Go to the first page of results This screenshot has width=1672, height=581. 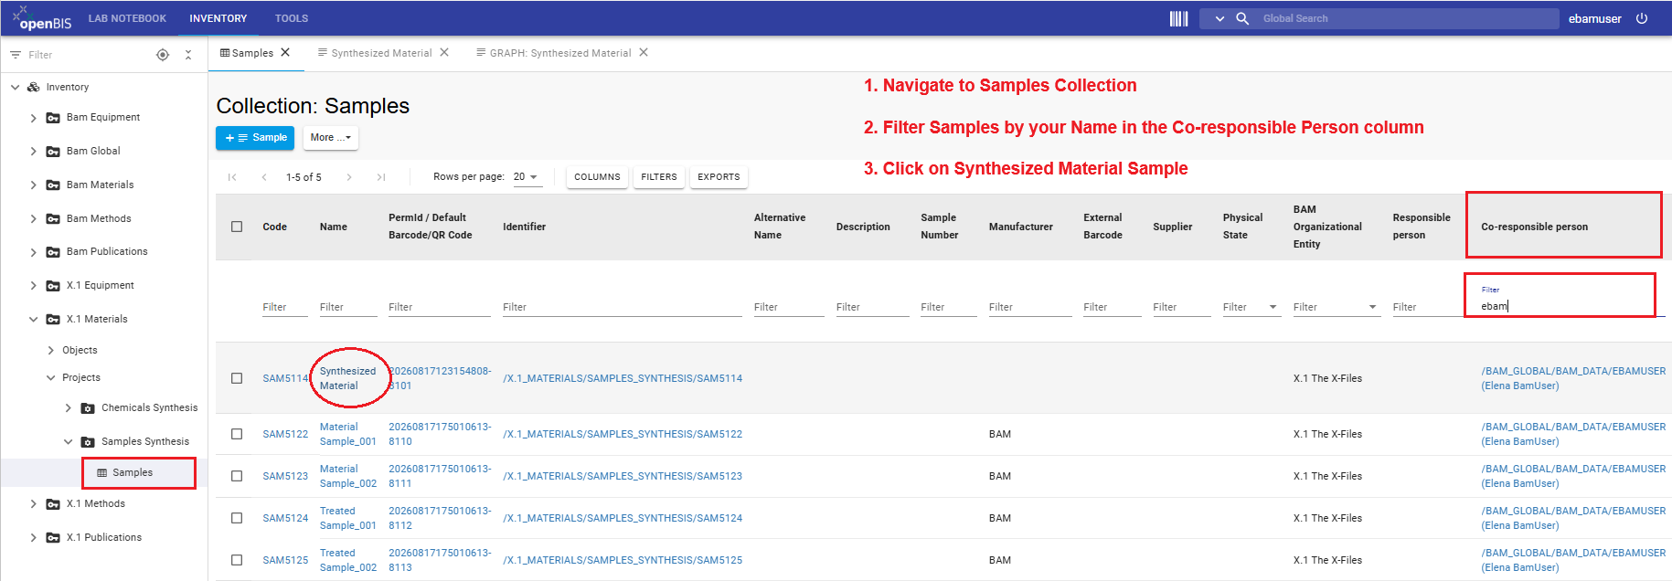click(232, 177)
